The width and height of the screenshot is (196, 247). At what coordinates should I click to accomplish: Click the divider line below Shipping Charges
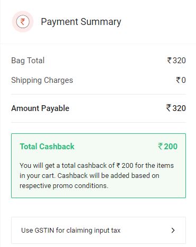pyautogui.click(x=99, y=95)
